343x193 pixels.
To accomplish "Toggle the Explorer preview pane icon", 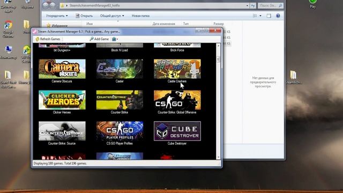I will tap(269, 16).
